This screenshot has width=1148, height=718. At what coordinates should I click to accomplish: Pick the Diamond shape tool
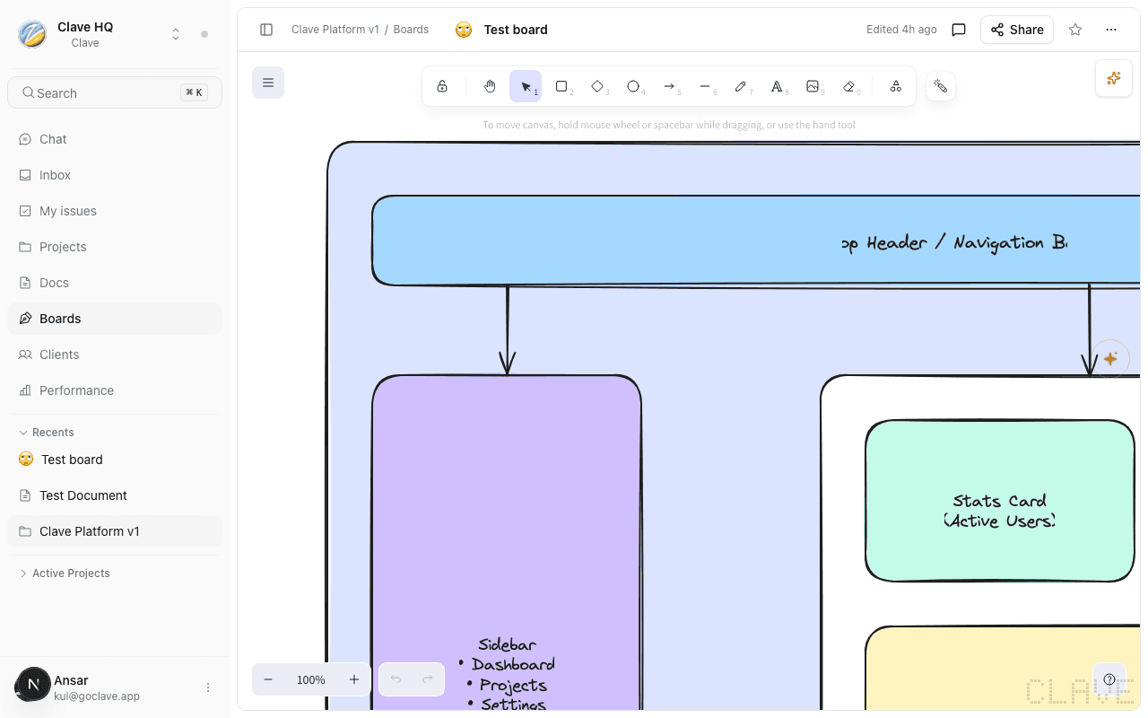pos(598,86)
